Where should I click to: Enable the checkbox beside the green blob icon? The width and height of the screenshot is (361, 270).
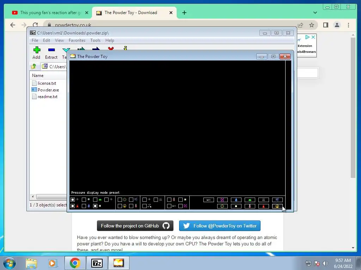[x=95, y=200]
